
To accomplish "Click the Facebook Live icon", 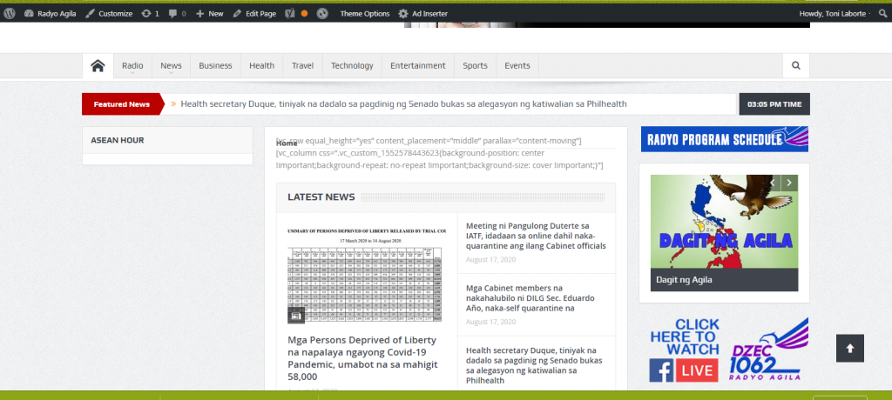I will (684, 370).
